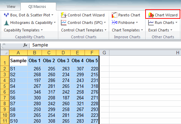
Task: Launch the Control Chart Wizard icon
Action: (x=64, y=15)
